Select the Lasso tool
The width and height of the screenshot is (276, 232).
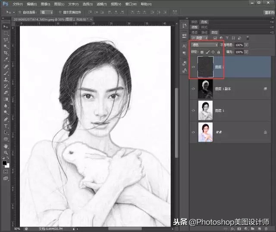click(6, 40)
